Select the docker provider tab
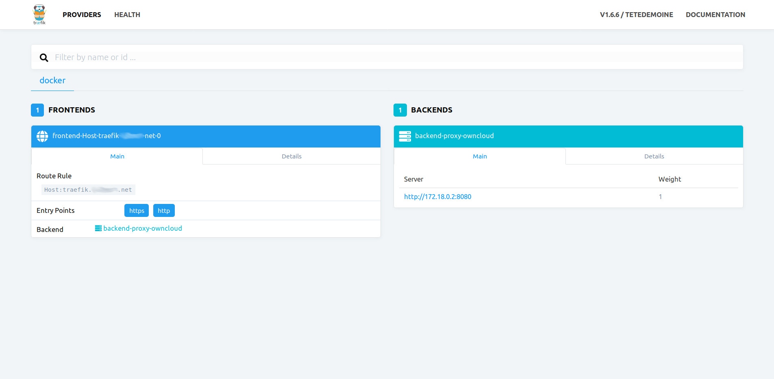774x379 pixels. (x=52, y=80)
